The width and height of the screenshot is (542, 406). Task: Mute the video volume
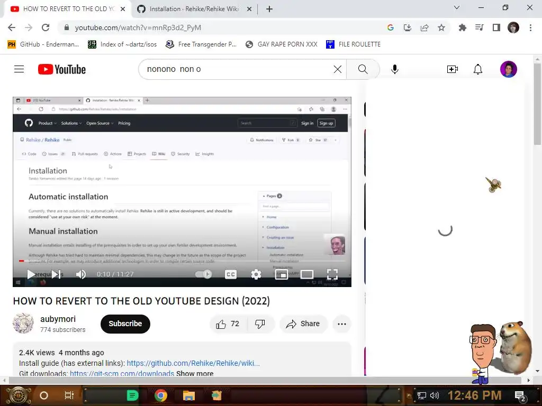tap(81, 274)
